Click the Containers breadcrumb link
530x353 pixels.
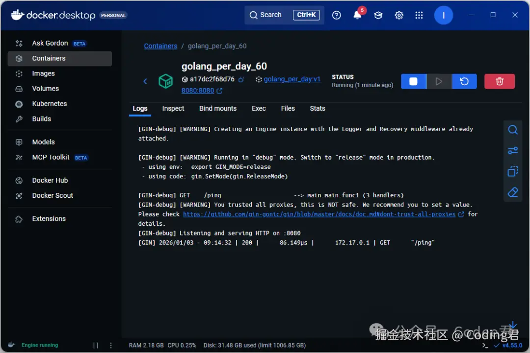click(x=160, y=46)
